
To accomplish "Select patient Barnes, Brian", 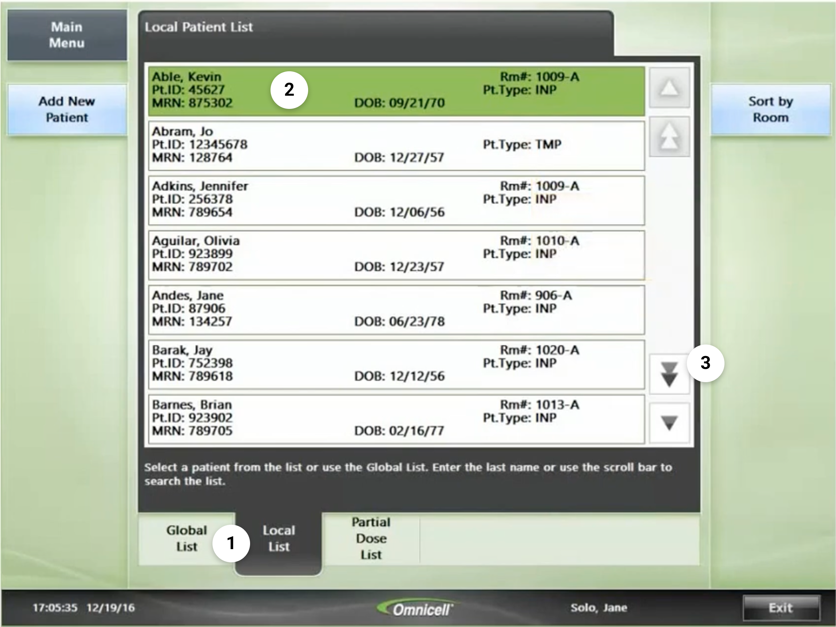I will (396, 419).
